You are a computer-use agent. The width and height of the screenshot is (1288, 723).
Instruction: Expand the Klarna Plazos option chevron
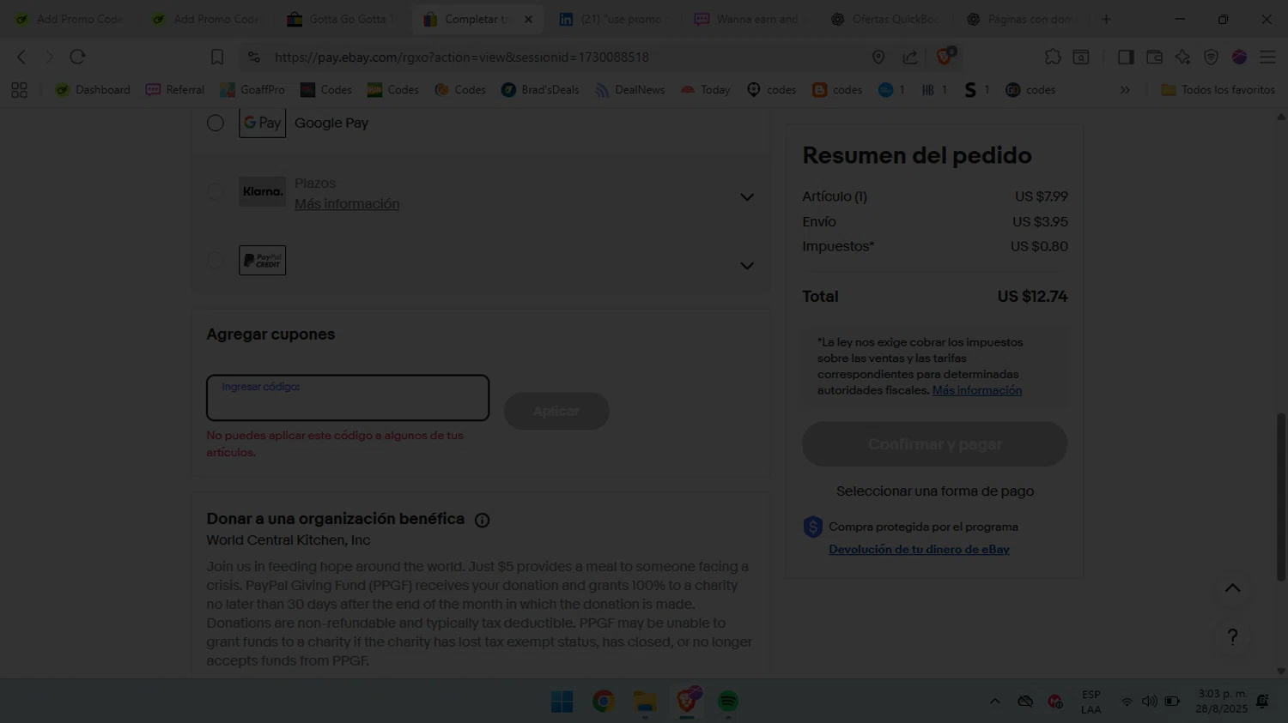coord(747,197)
